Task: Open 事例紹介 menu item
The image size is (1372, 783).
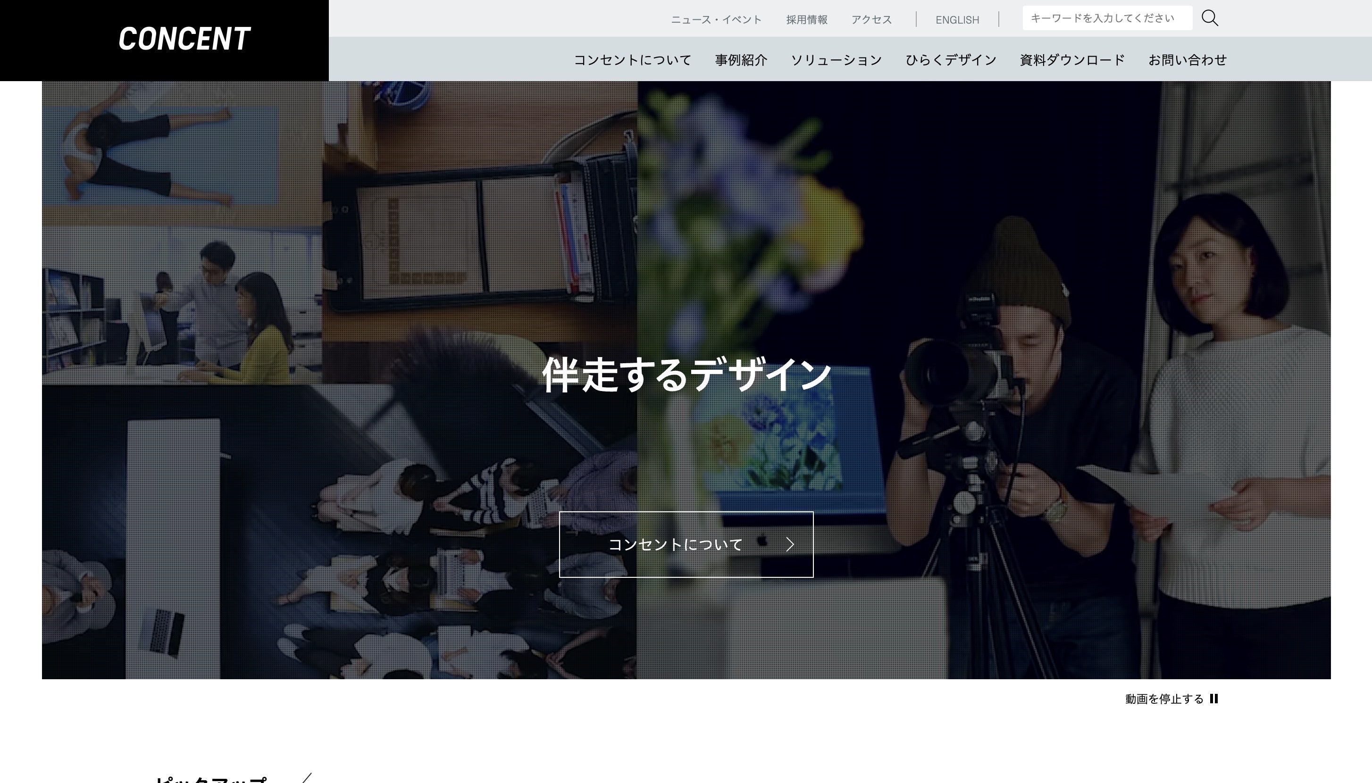Action: [741, 60]
